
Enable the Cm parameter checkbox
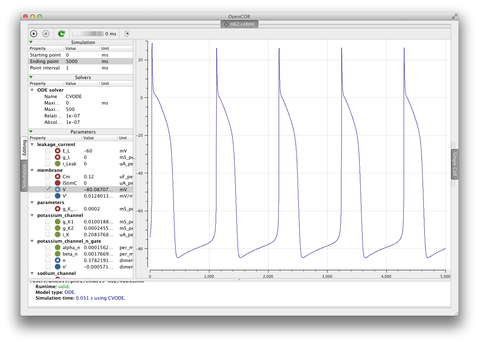(48, 177)
